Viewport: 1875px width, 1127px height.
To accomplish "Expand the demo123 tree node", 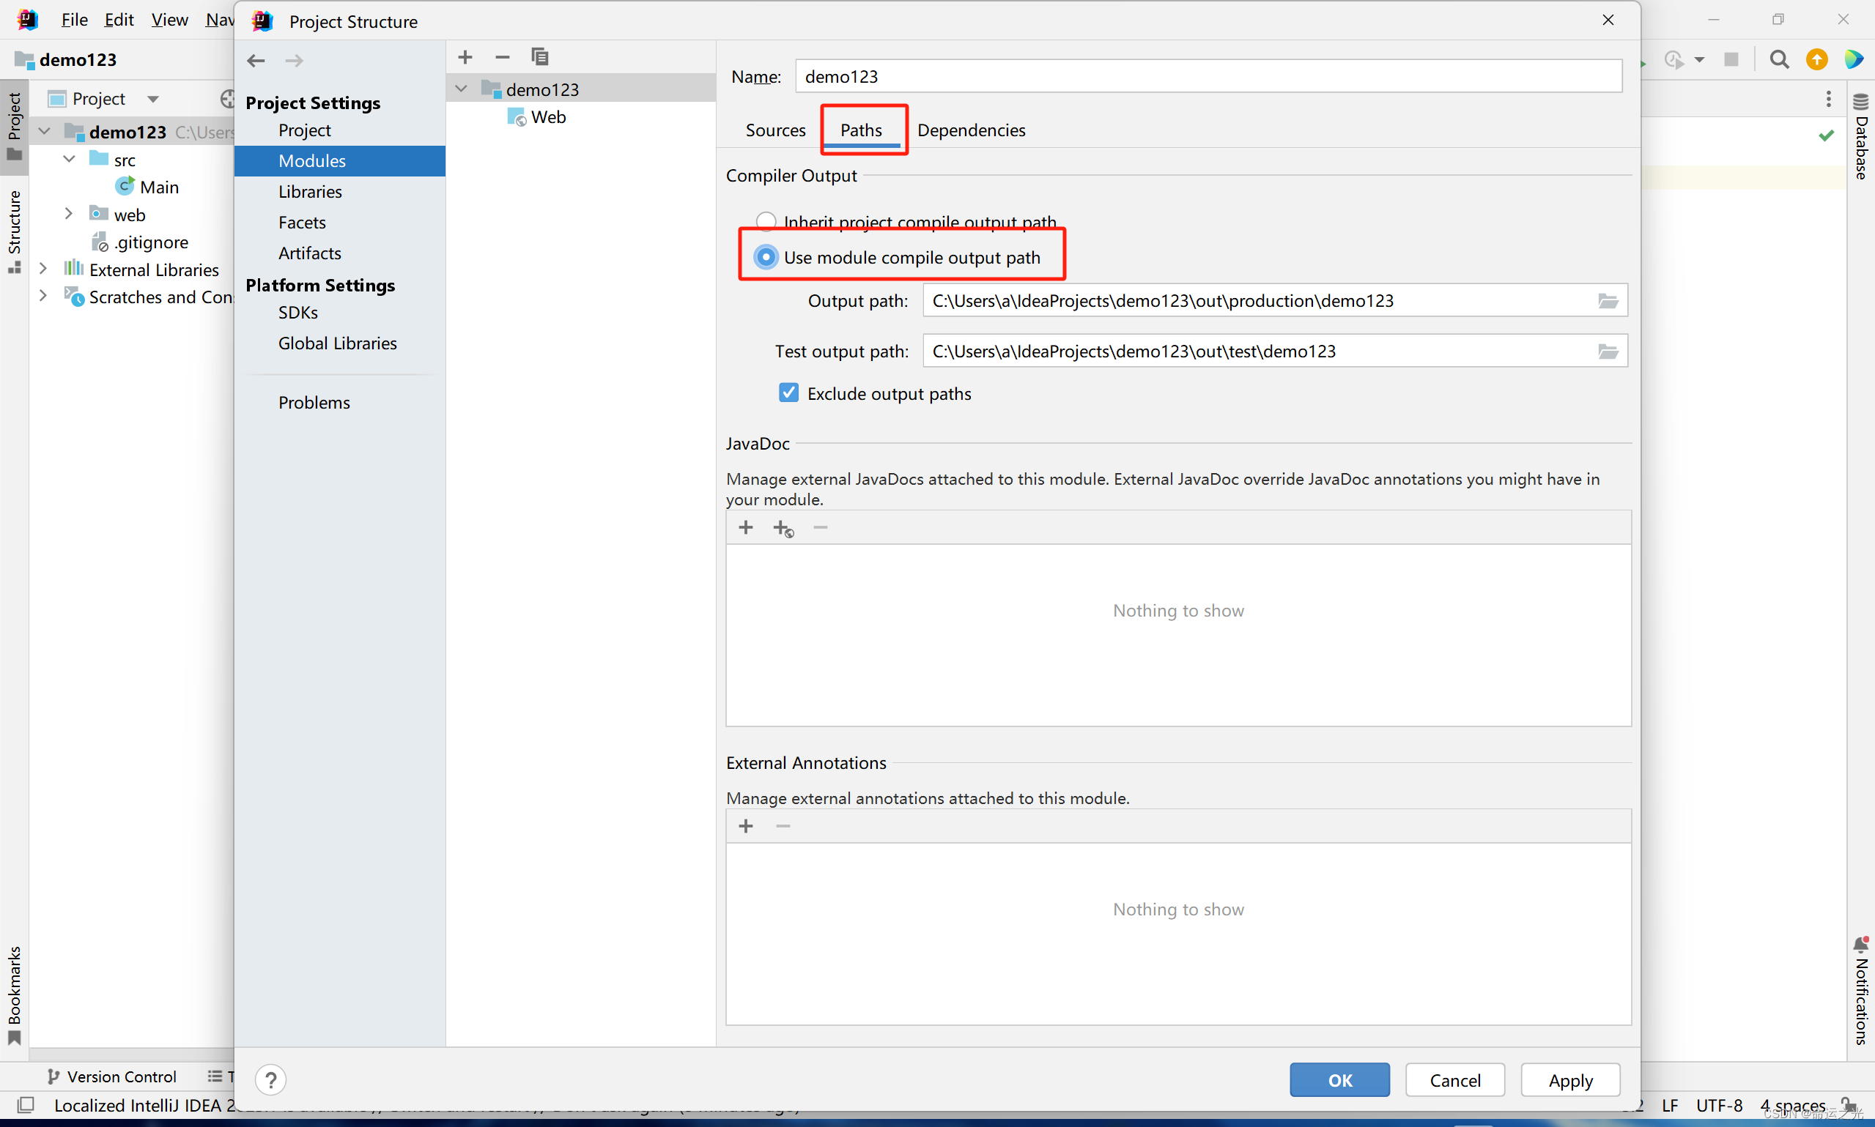I will [466, 89].
